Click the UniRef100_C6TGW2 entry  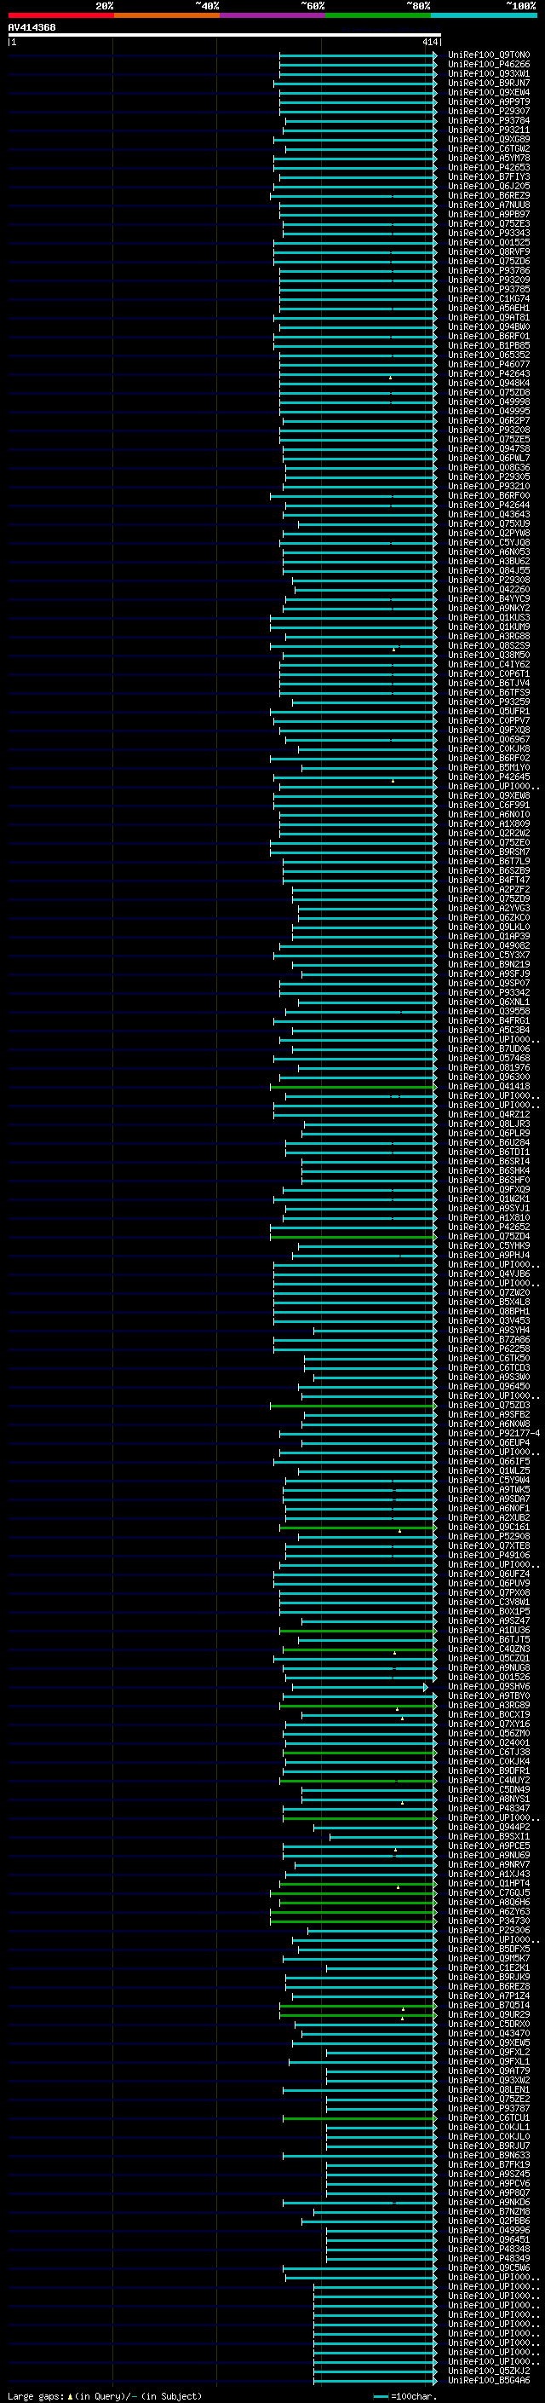tap(489, 149)
